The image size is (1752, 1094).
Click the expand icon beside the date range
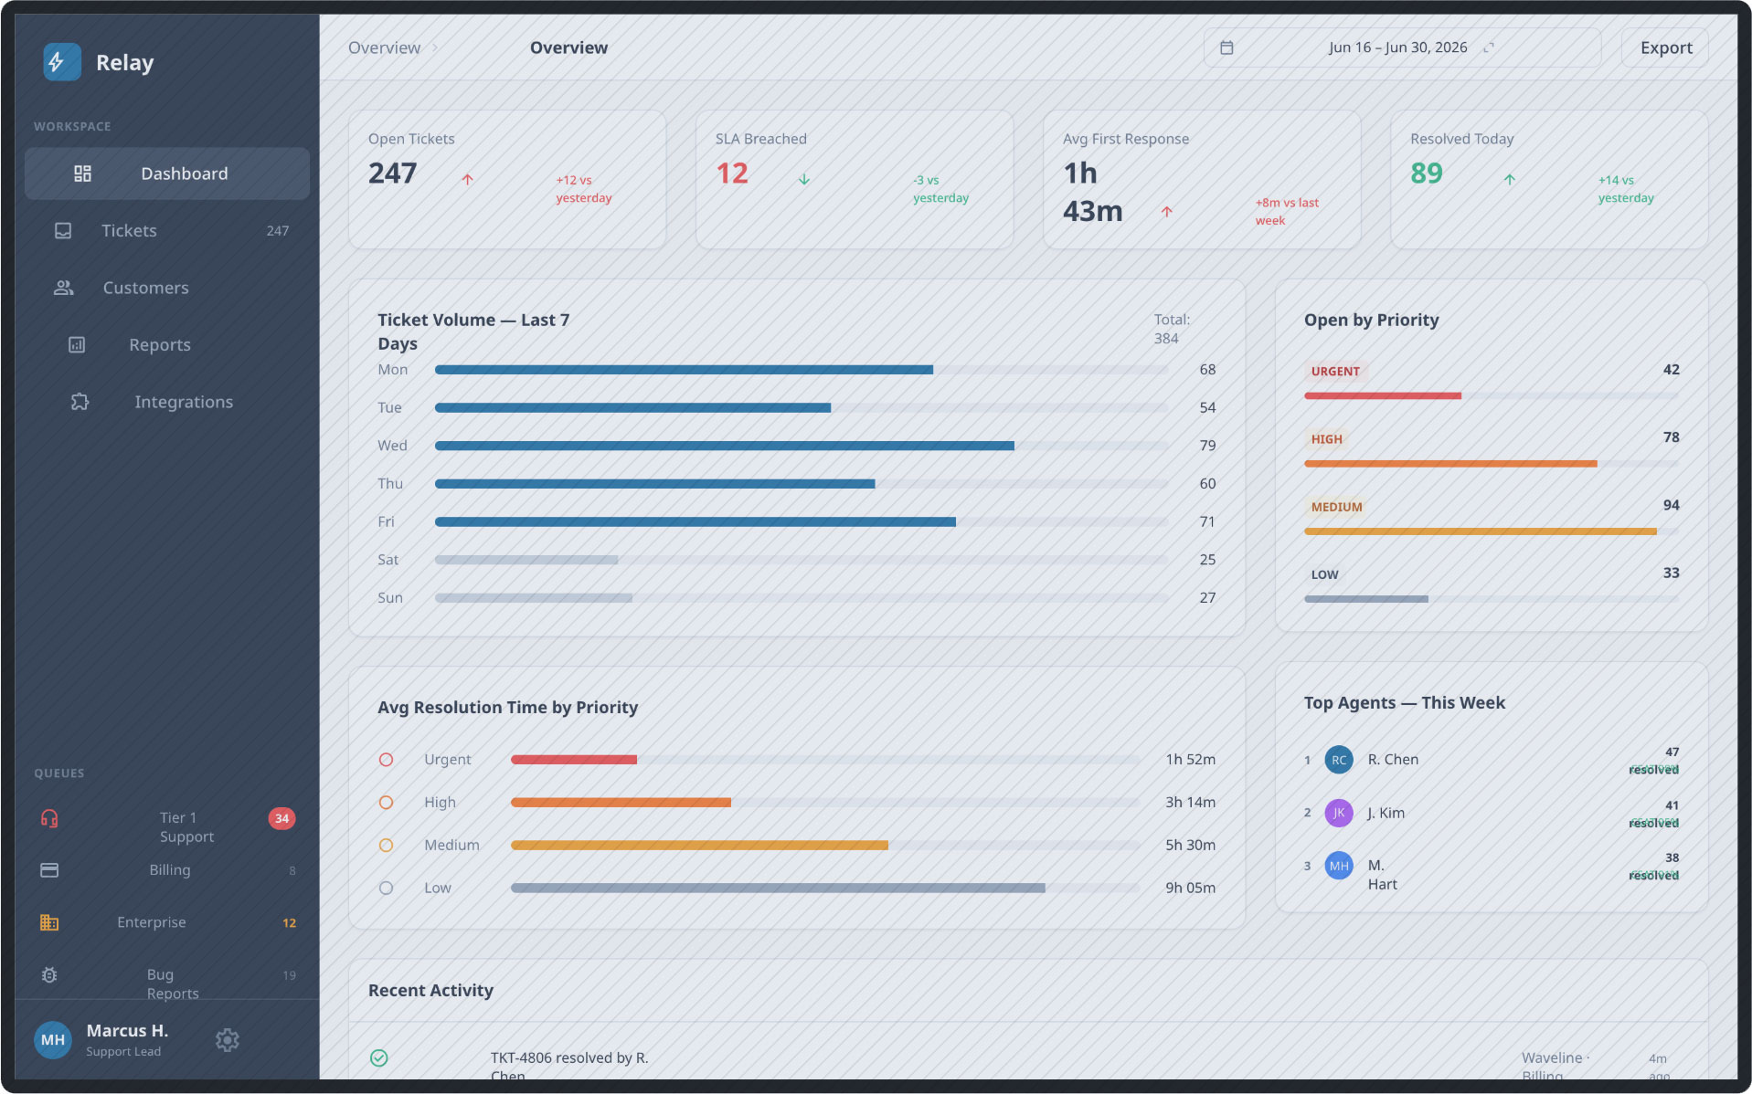1489,47
